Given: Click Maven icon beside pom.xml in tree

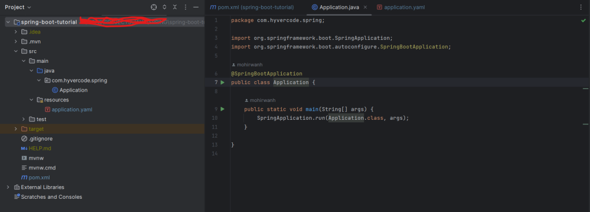Looking at the screenshot, I should 24,177.
